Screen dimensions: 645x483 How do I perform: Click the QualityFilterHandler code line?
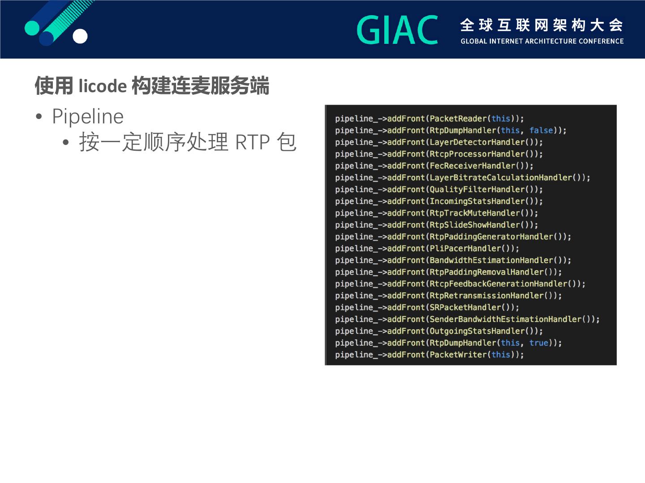point(439,189)
